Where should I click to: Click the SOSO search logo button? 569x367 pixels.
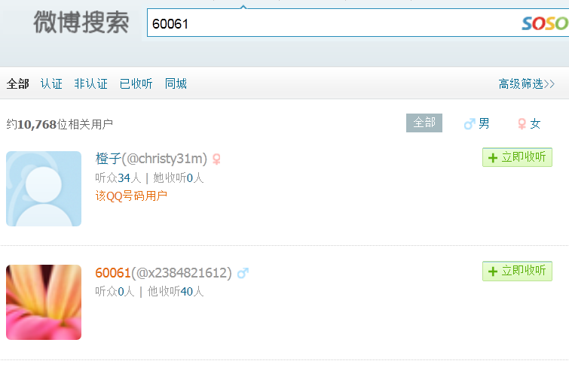pos(545,23)
